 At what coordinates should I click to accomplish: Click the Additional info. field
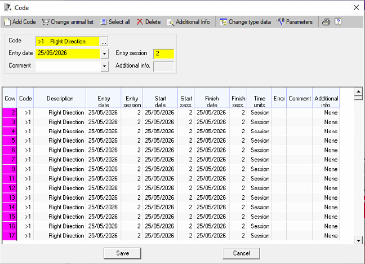click(164, 66)
